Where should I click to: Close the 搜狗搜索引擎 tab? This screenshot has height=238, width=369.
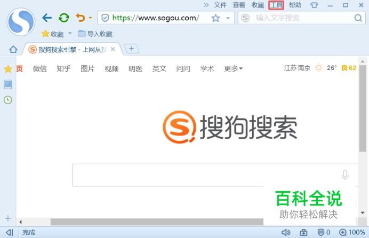pos(113,49)
